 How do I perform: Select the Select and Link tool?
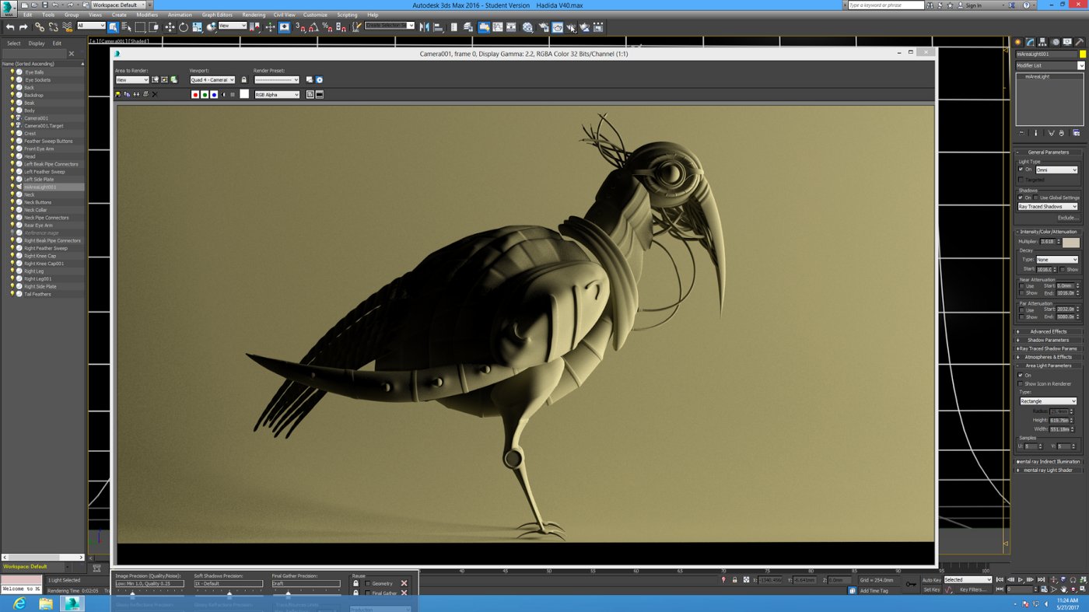point(39,27)
